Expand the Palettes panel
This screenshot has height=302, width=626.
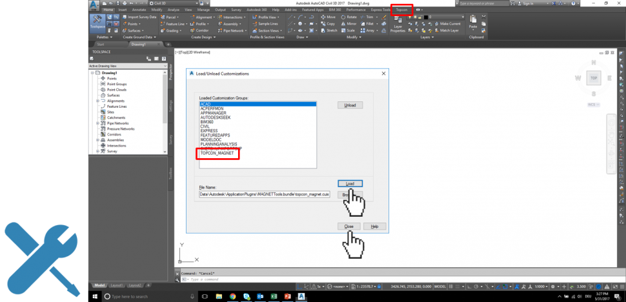coord(104,37)
